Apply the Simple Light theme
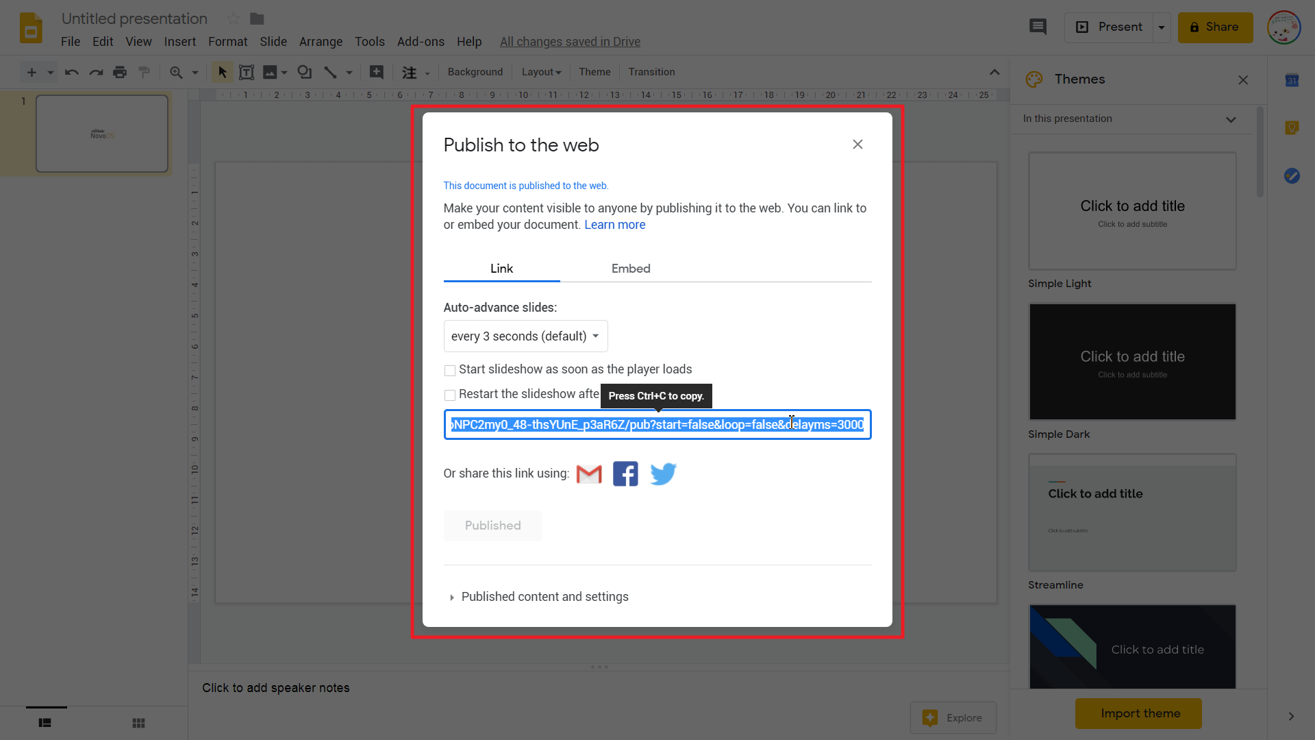This screenshot has width=1315, height=740. pyautogui.click(x=1132, y=211)
